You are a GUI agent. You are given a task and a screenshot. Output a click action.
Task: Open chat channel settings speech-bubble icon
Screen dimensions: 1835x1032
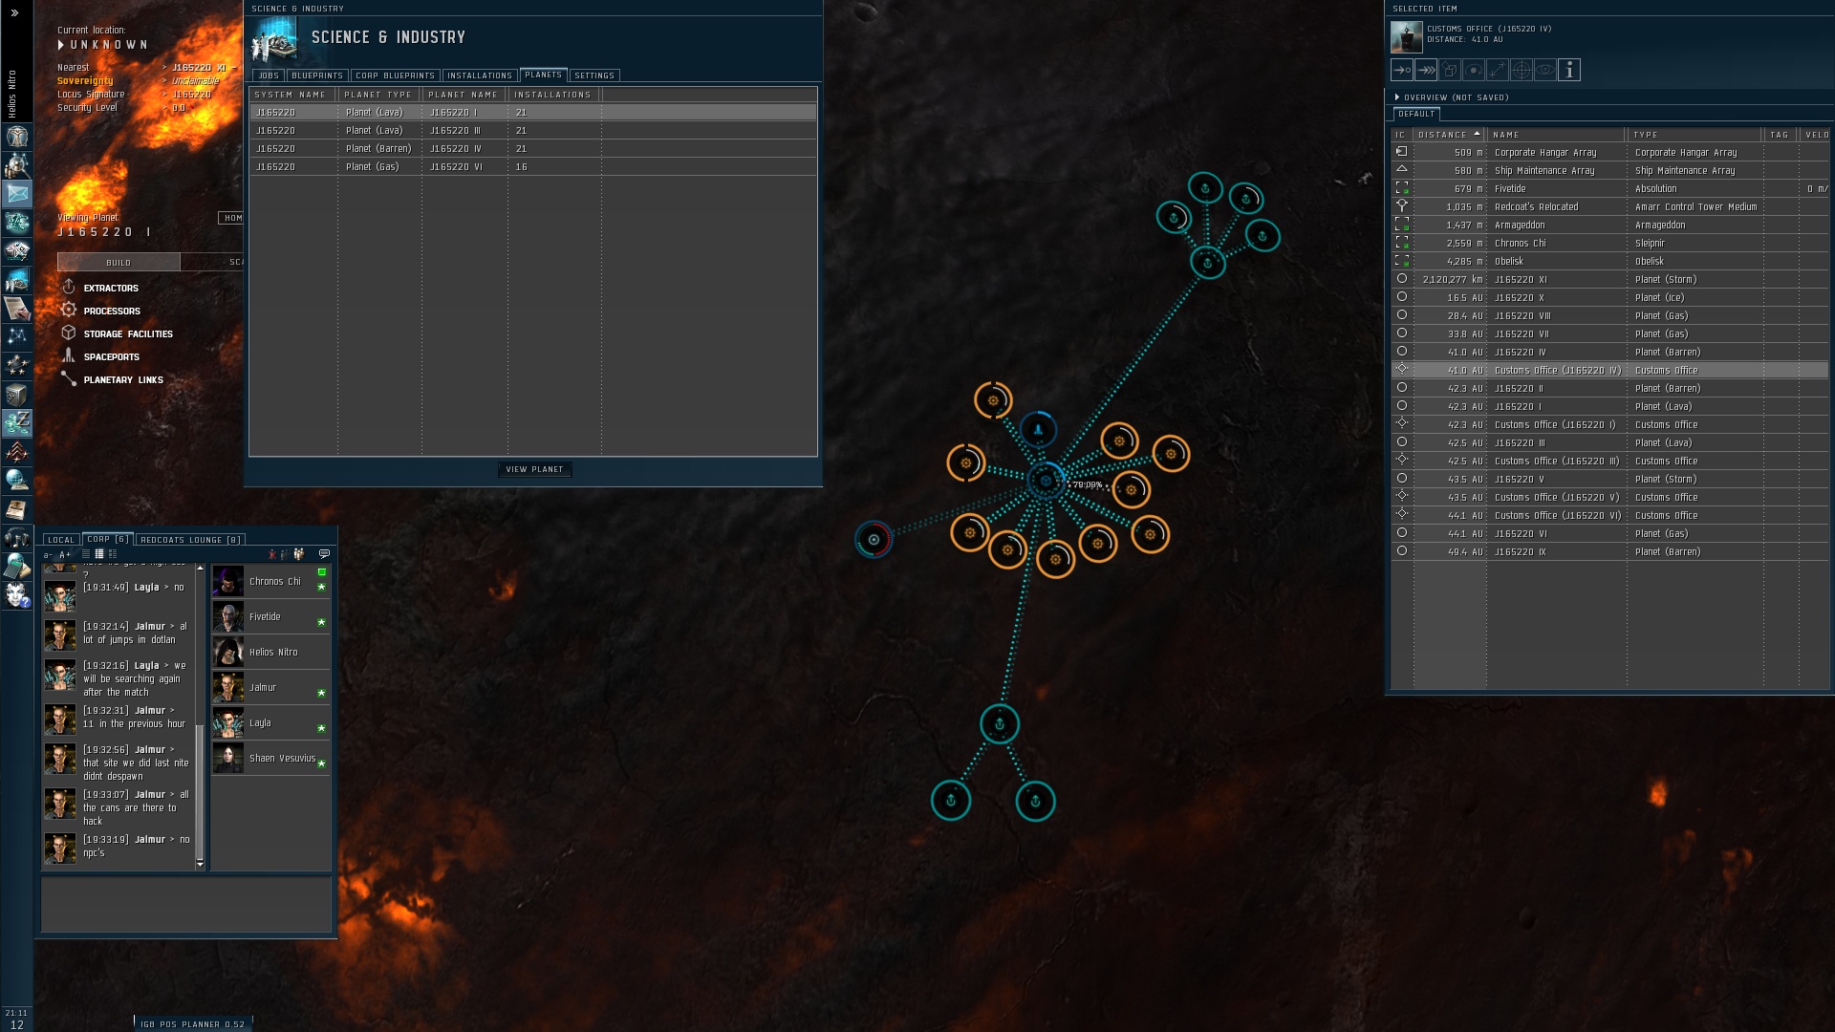click(x=324, y=554)
